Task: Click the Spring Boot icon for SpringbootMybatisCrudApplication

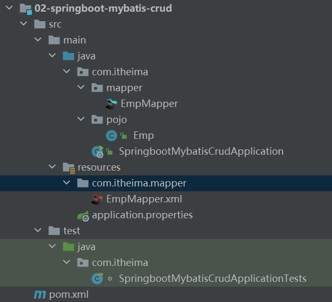Action: [97, 152]
